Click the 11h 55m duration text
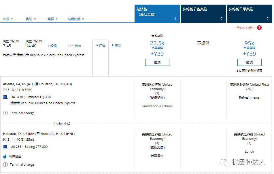Screen dimensions: 274x174 point(74,46)
